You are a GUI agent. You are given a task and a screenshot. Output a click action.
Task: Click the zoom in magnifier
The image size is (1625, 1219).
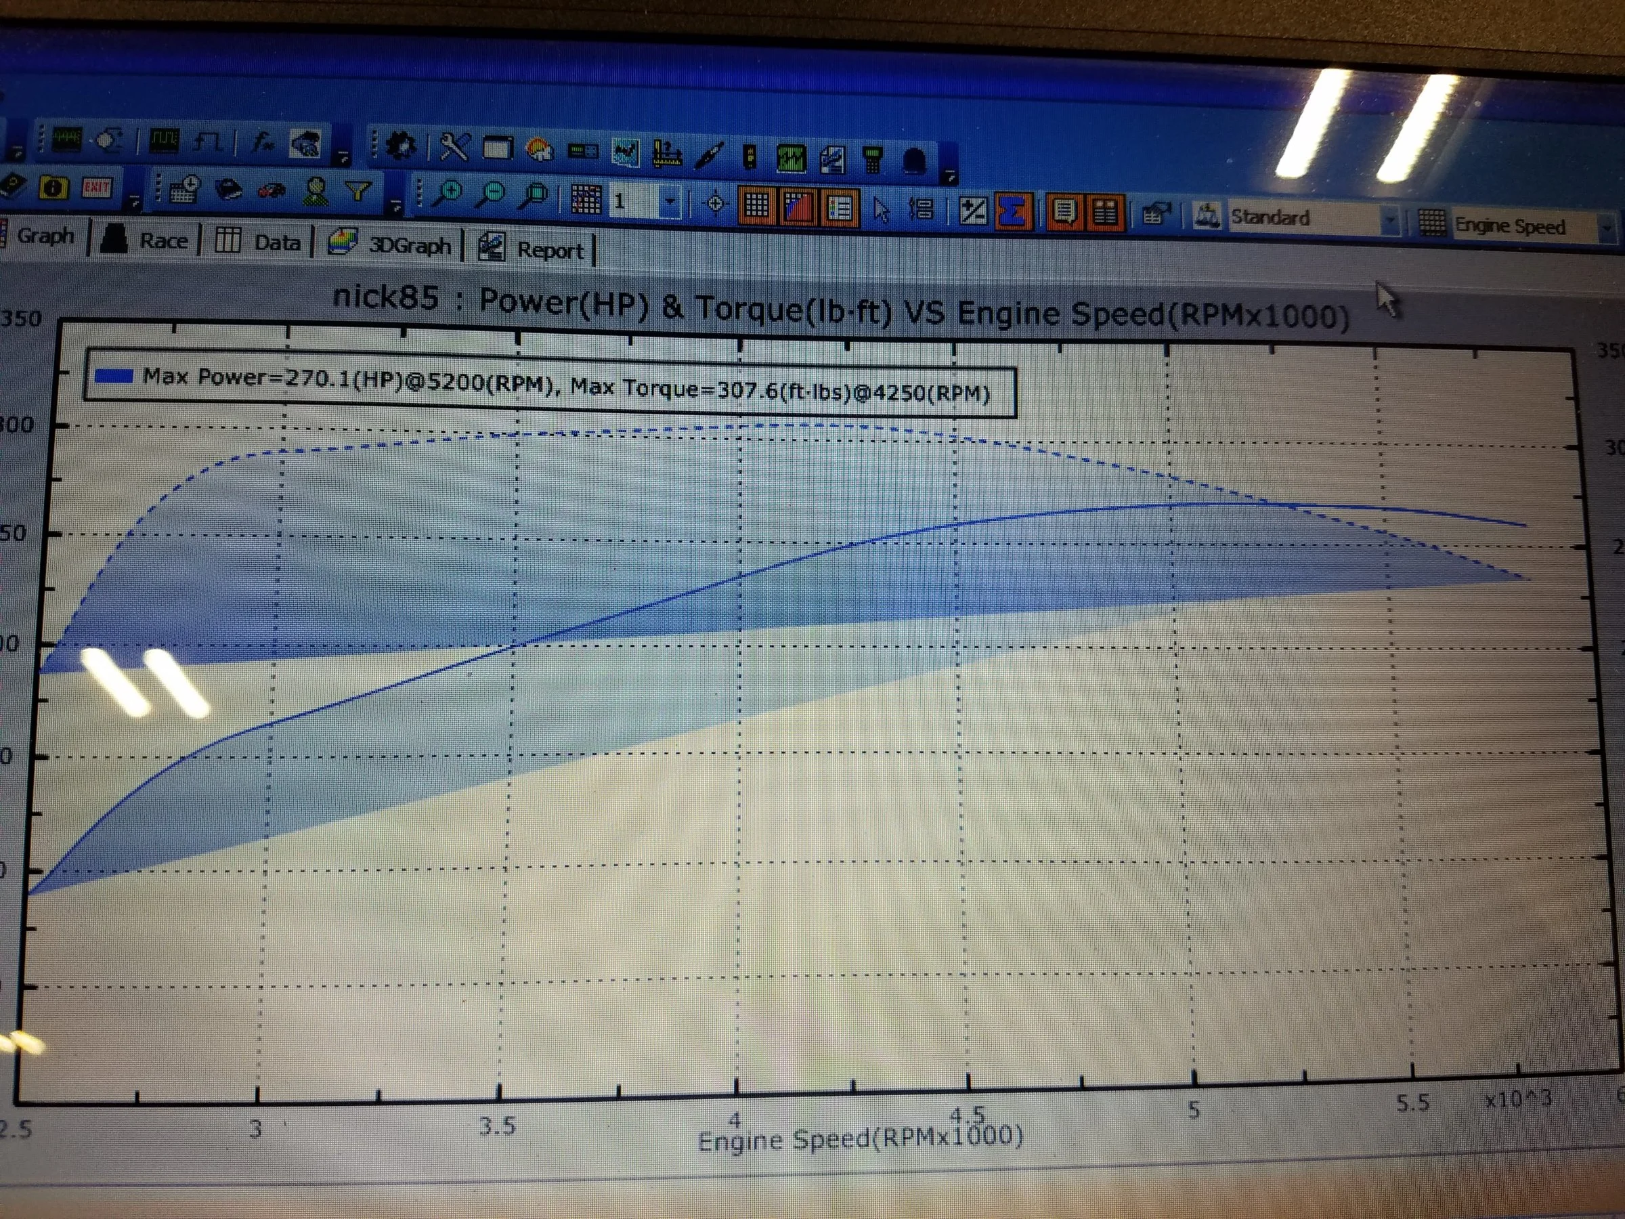pyautogui.click(x=447, y=194)
